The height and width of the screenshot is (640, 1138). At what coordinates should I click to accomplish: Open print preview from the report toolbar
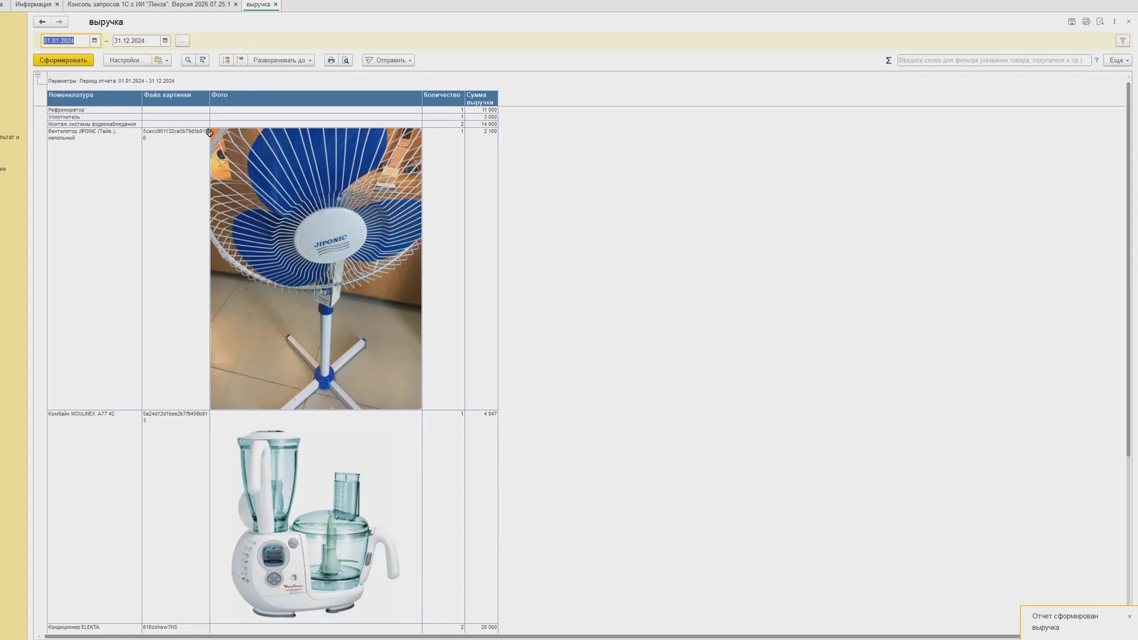pyautogui.click(x=346, y=60)
